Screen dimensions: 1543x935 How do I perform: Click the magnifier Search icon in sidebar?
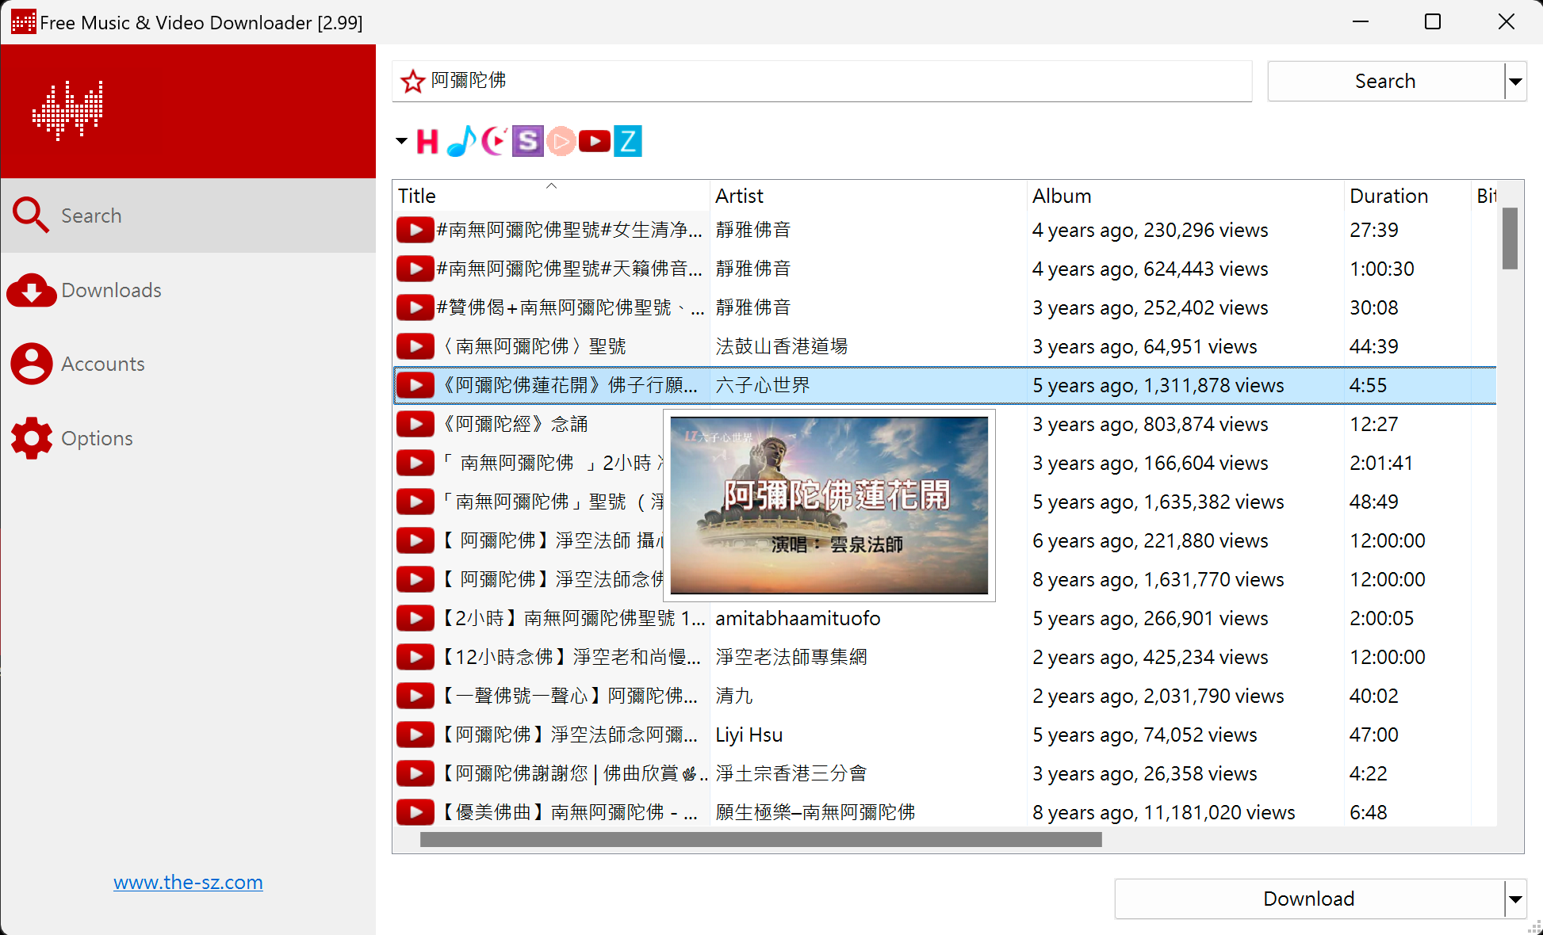pyautogui.click(x=31, y=215)
